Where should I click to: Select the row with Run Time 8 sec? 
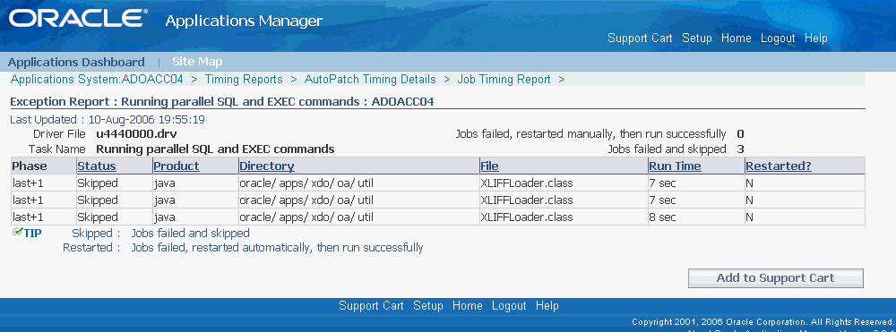[438, 217]
